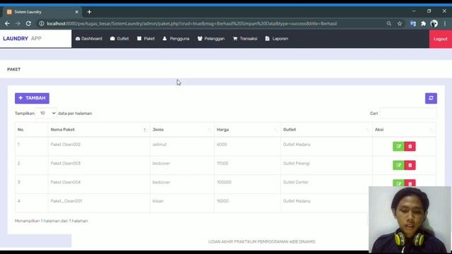Click the Aksi column header

[x=404, y=130]
